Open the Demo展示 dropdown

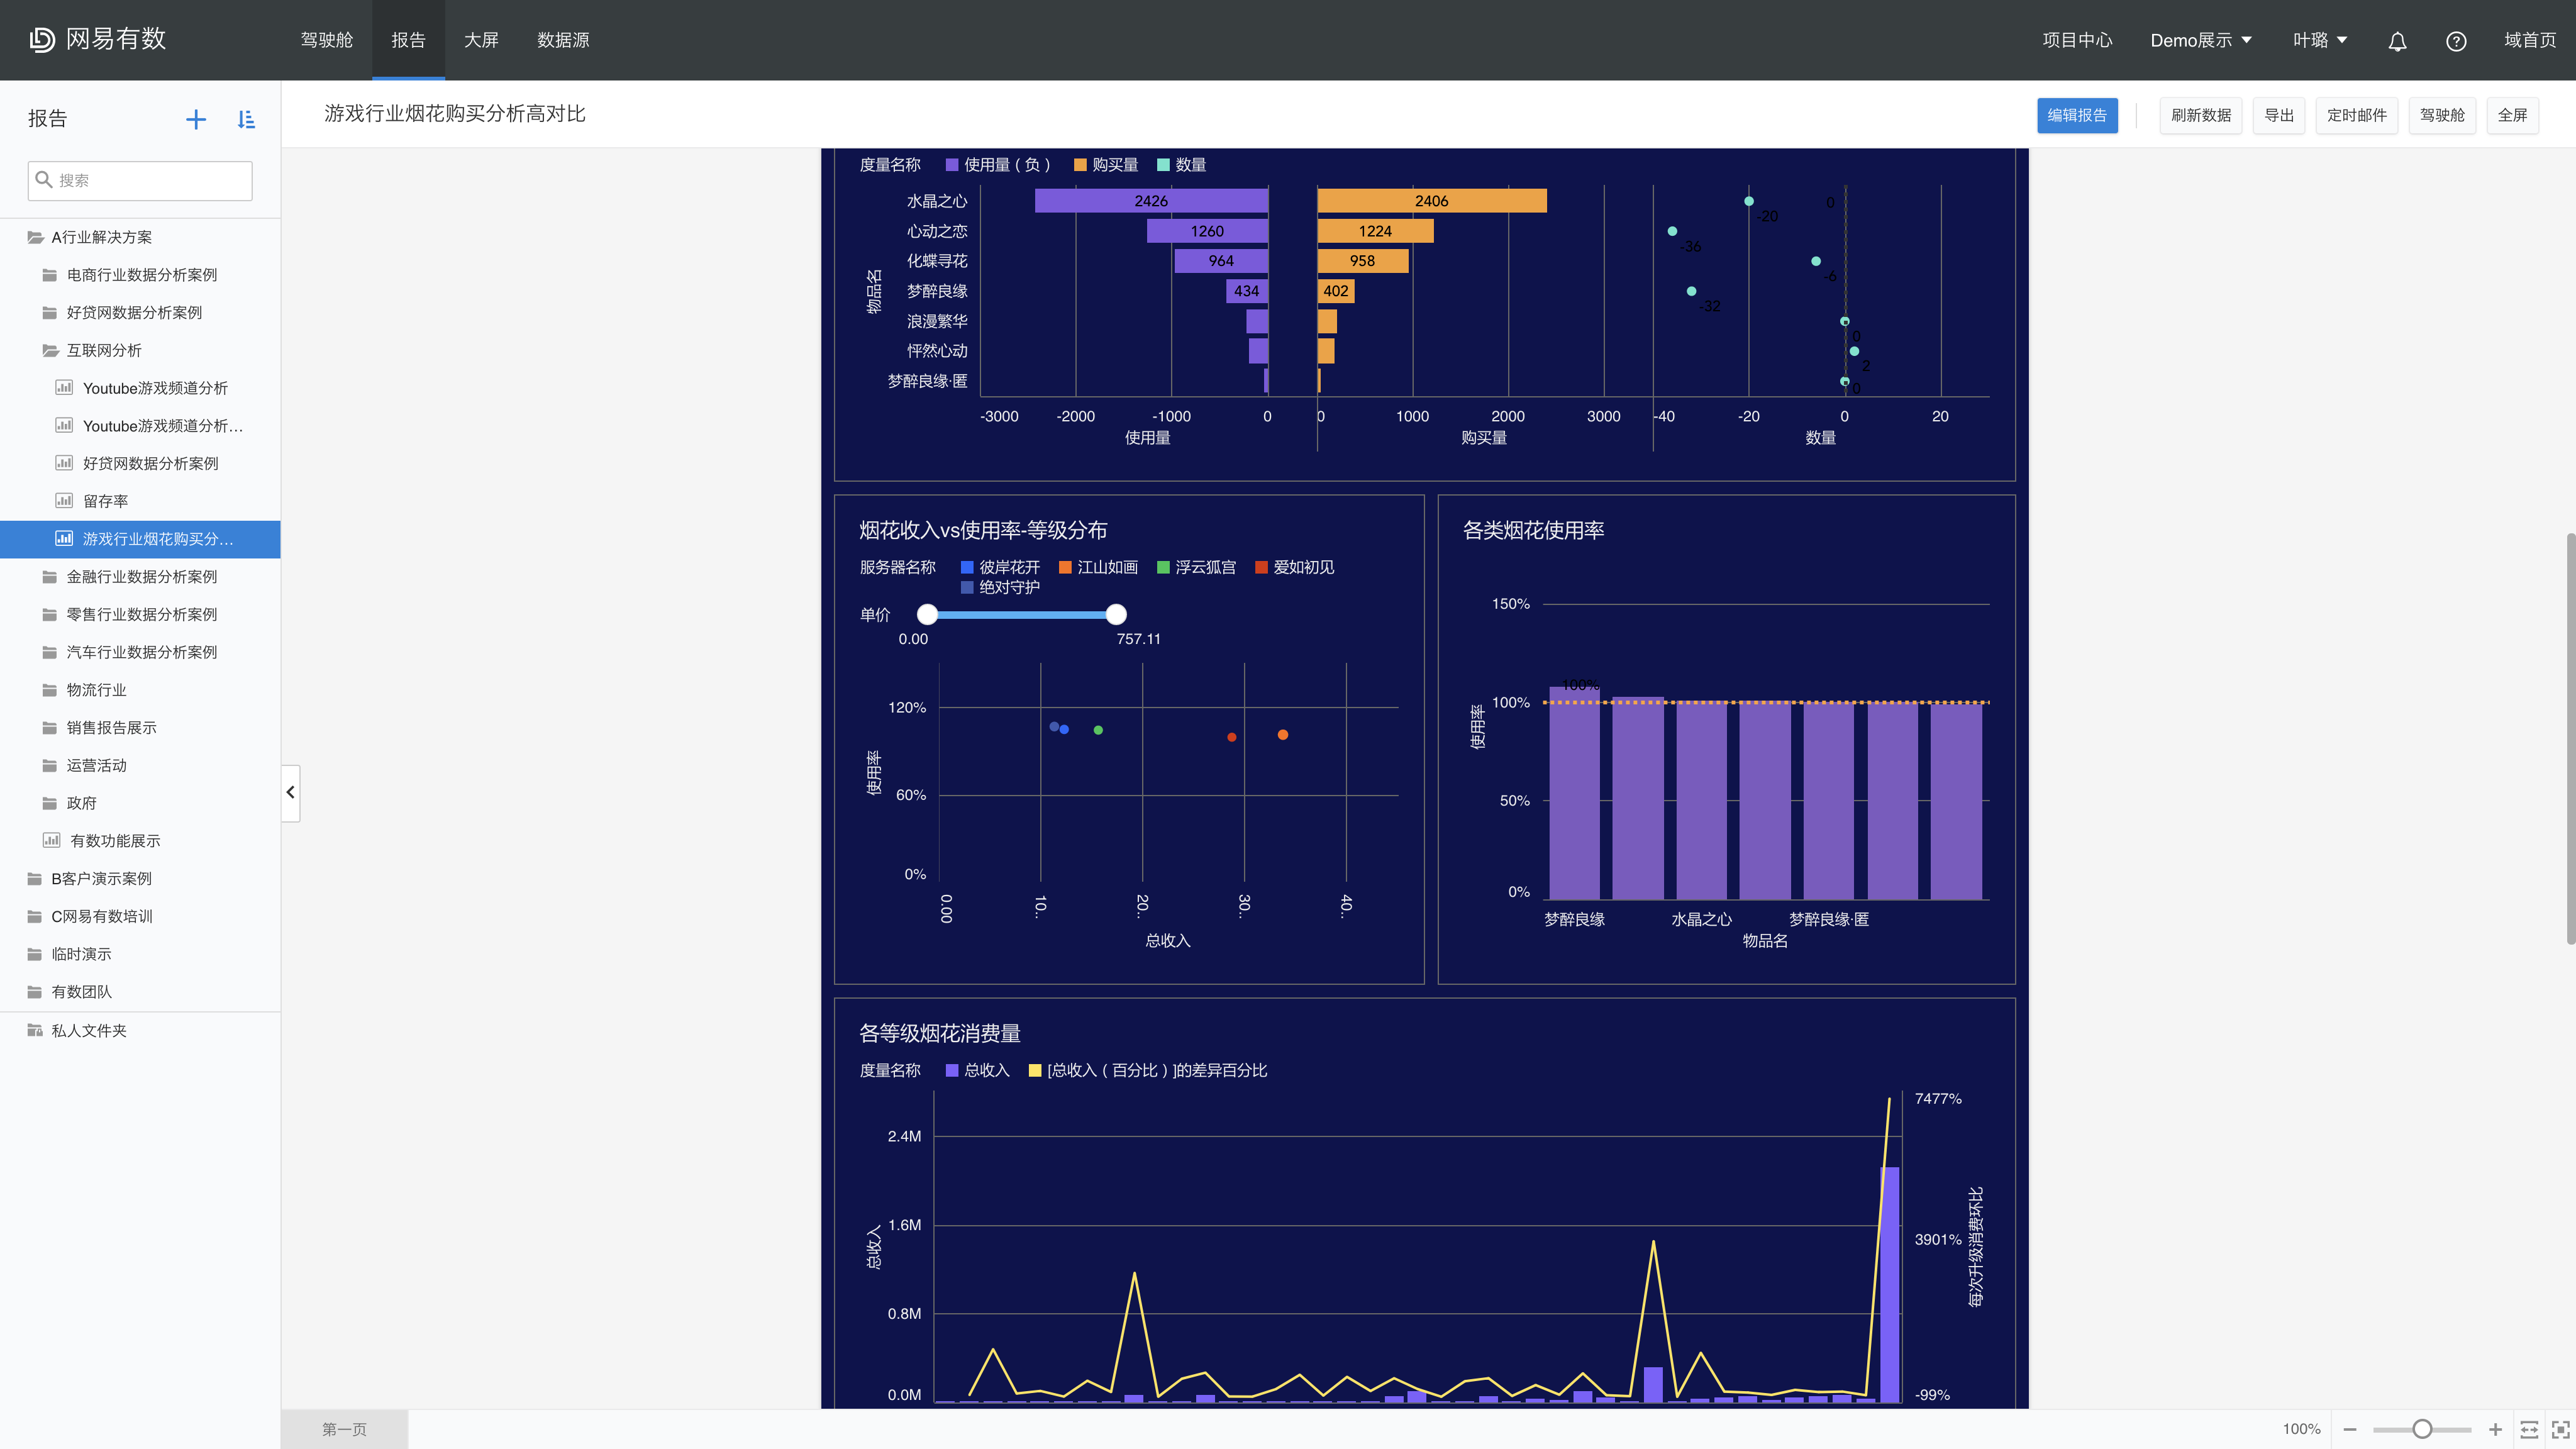click(x=2201, y=40)
